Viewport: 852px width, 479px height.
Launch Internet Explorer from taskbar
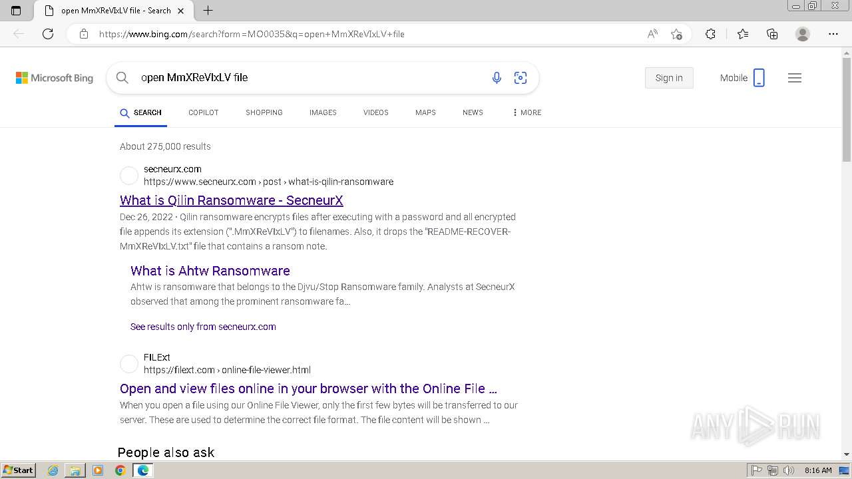click(53, 470)
